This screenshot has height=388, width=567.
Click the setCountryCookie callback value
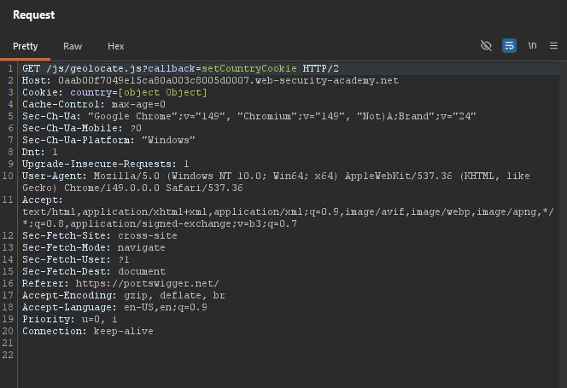(x=249, y=68)
